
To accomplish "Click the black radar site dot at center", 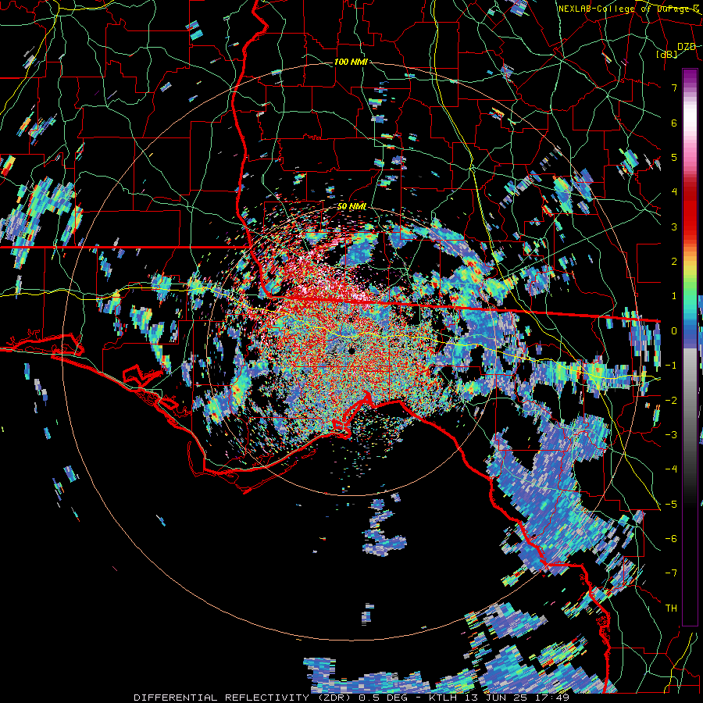I will point(351,350).
